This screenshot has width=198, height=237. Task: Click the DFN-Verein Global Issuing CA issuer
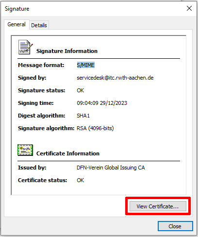pos(111,168)
